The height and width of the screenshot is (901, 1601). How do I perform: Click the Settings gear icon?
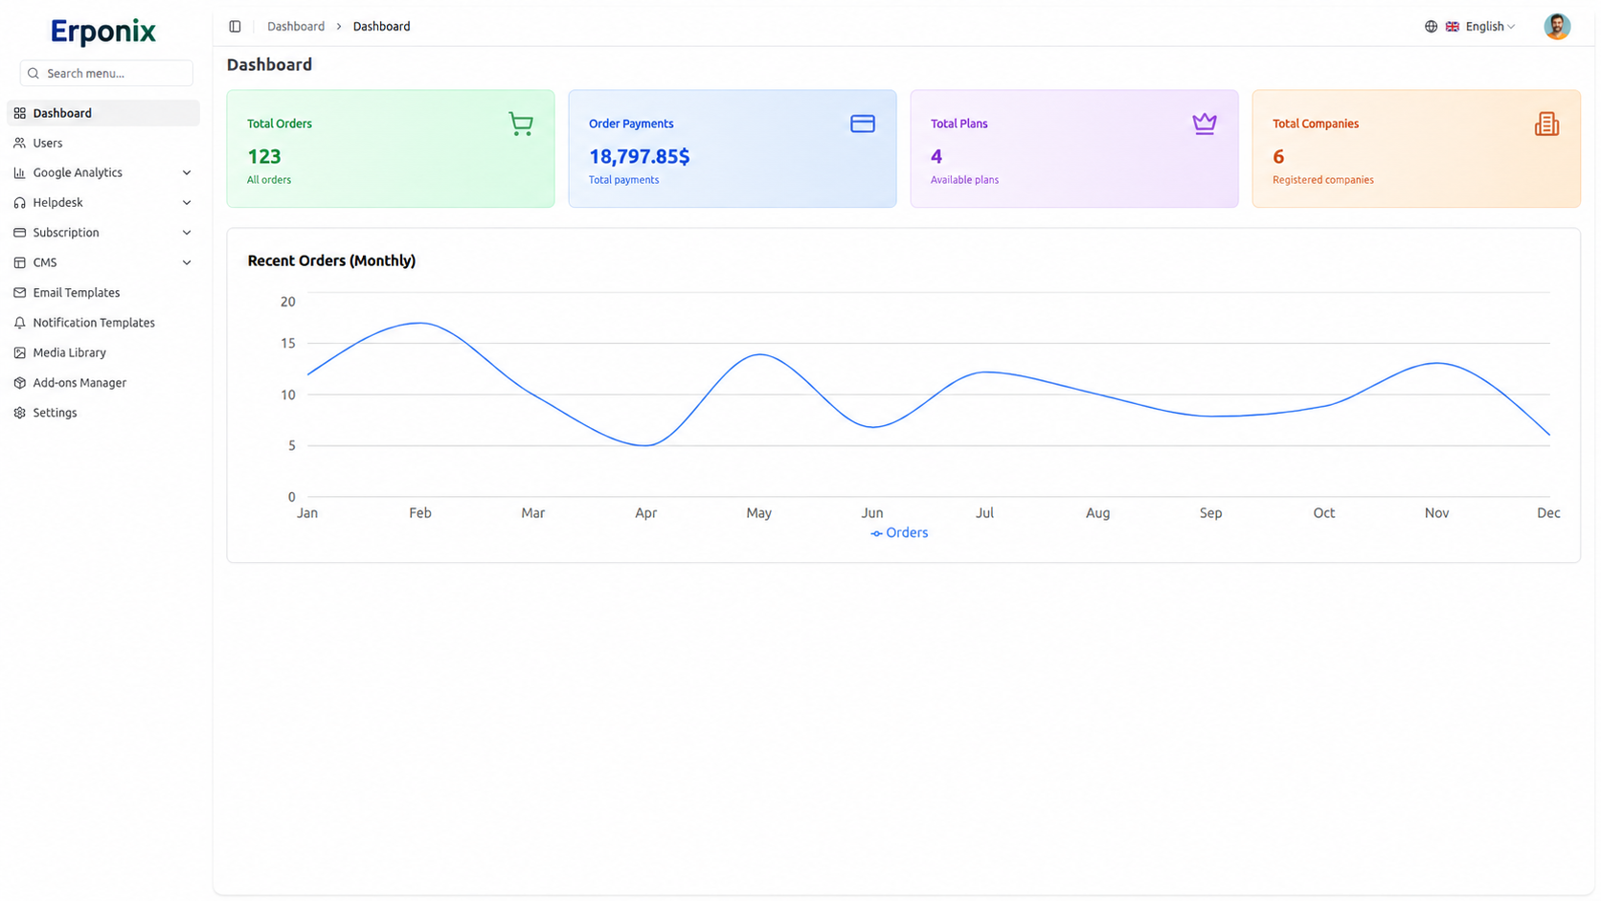point(20,413)
